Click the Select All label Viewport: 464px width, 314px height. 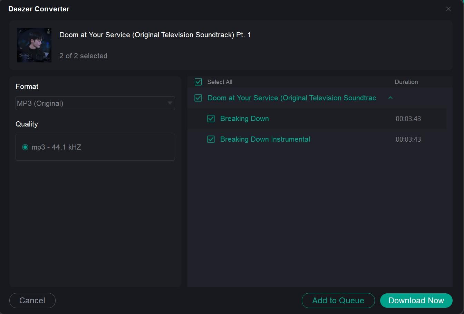coord(220,82)
